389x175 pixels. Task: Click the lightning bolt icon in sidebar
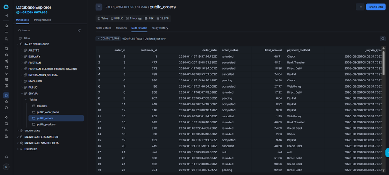pyautogui.click(x=6, y=117)
